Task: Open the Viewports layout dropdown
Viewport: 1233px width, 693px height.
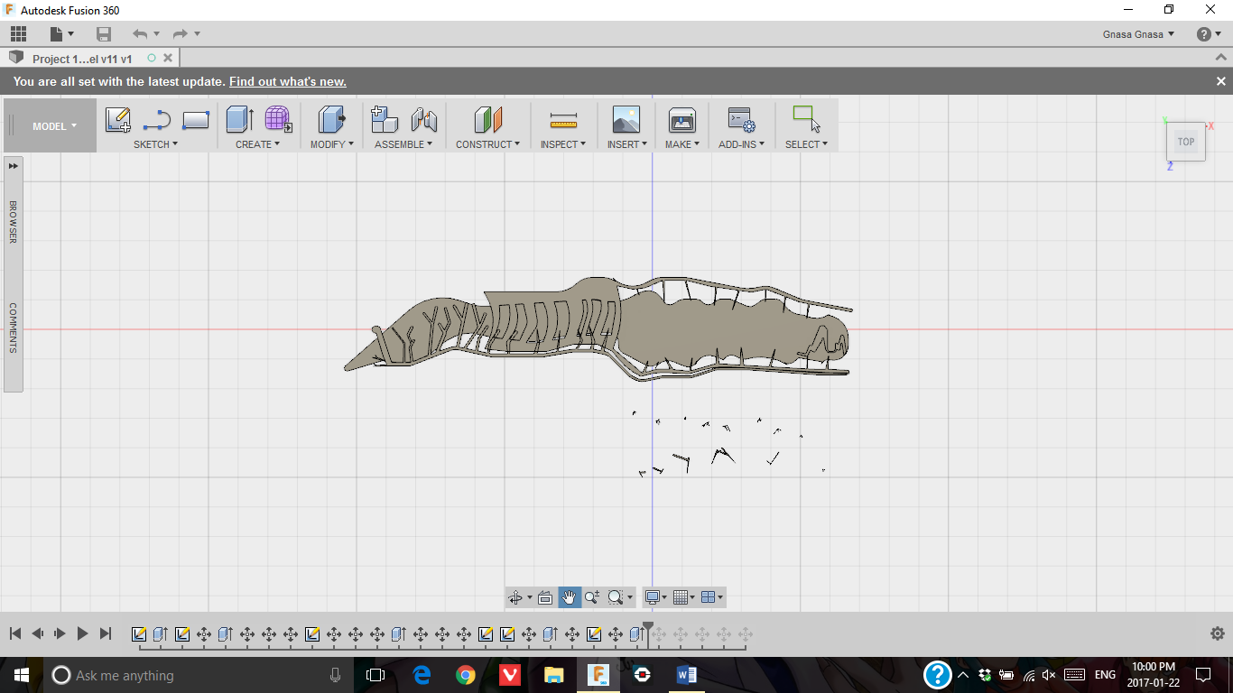Action: pyautogui.click(x=712, y=597)
